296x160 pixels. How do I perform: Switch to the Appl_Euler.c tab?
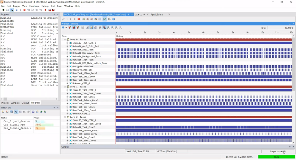click(x=157, y=15)
